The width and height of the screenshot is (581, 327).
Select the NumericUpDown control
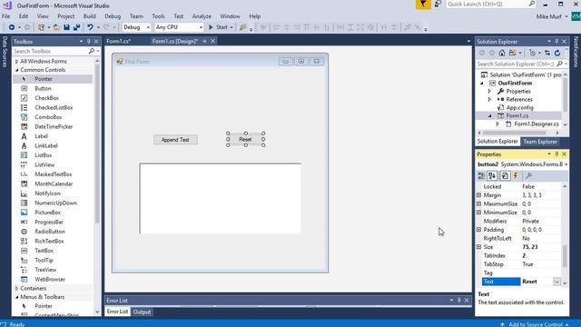tap(55, 203)
